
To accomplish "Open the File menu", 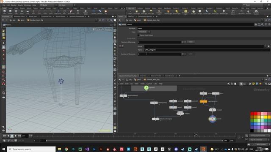I will point(4,5).
